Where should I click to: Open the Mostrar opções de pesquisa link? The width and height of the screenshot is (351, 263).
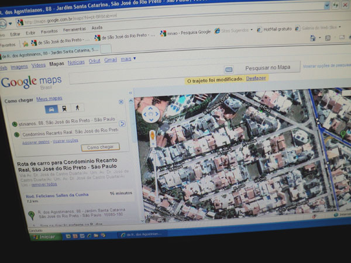pos(327,65)
